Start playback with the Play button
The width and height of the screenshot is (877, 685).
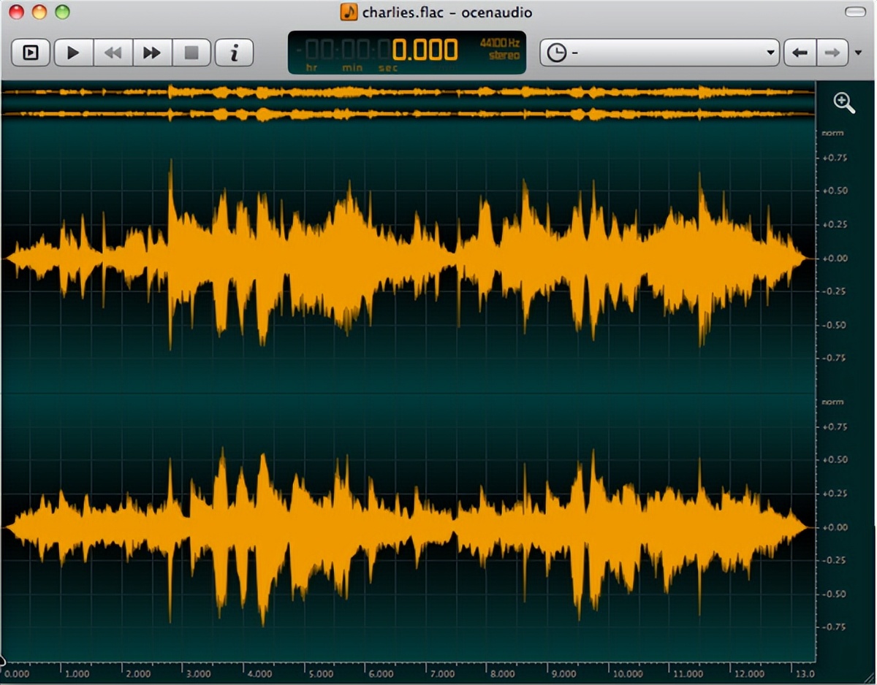tap(73, 53)
